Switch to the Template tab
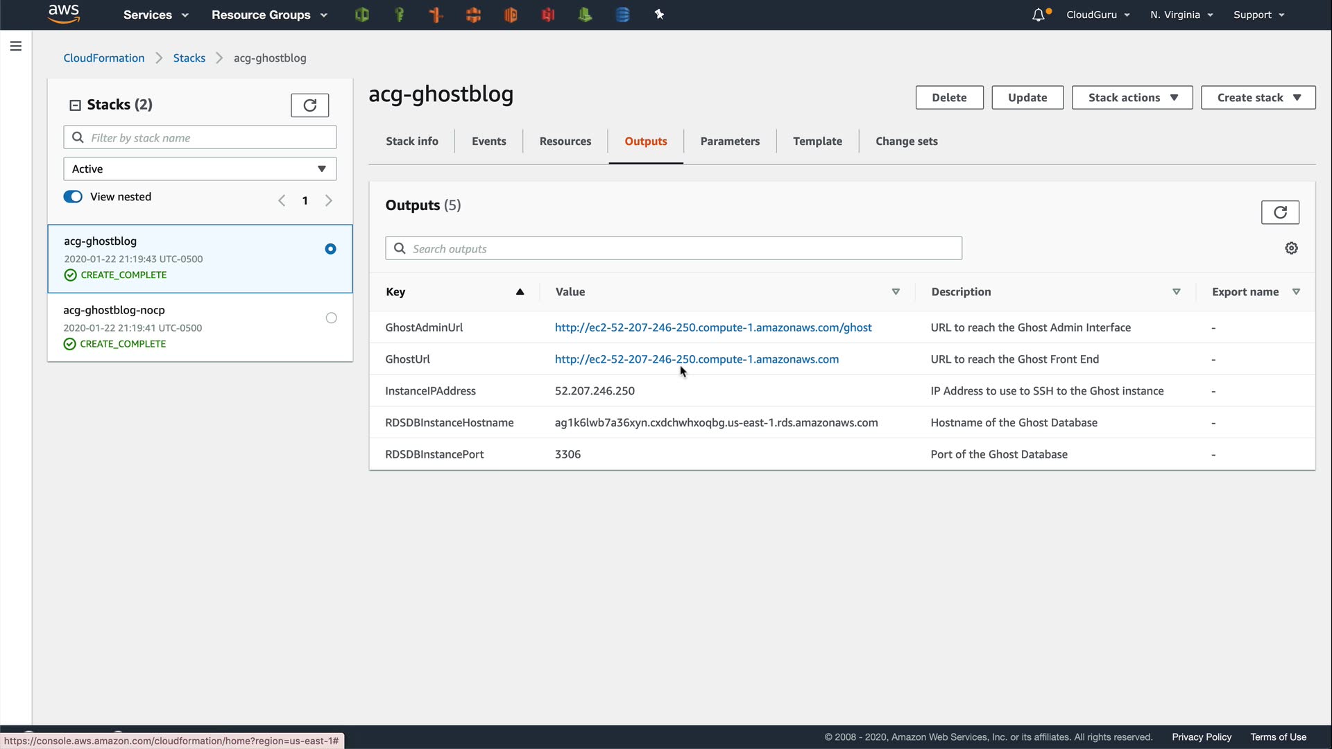 tap(817, 141)
